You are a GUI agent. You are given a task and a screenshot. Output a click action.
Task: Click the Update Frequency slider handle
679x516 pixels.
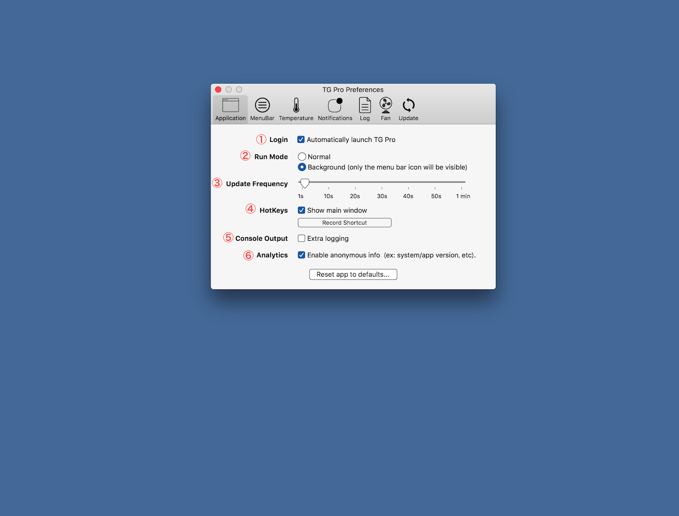click(x=305, y=183)
